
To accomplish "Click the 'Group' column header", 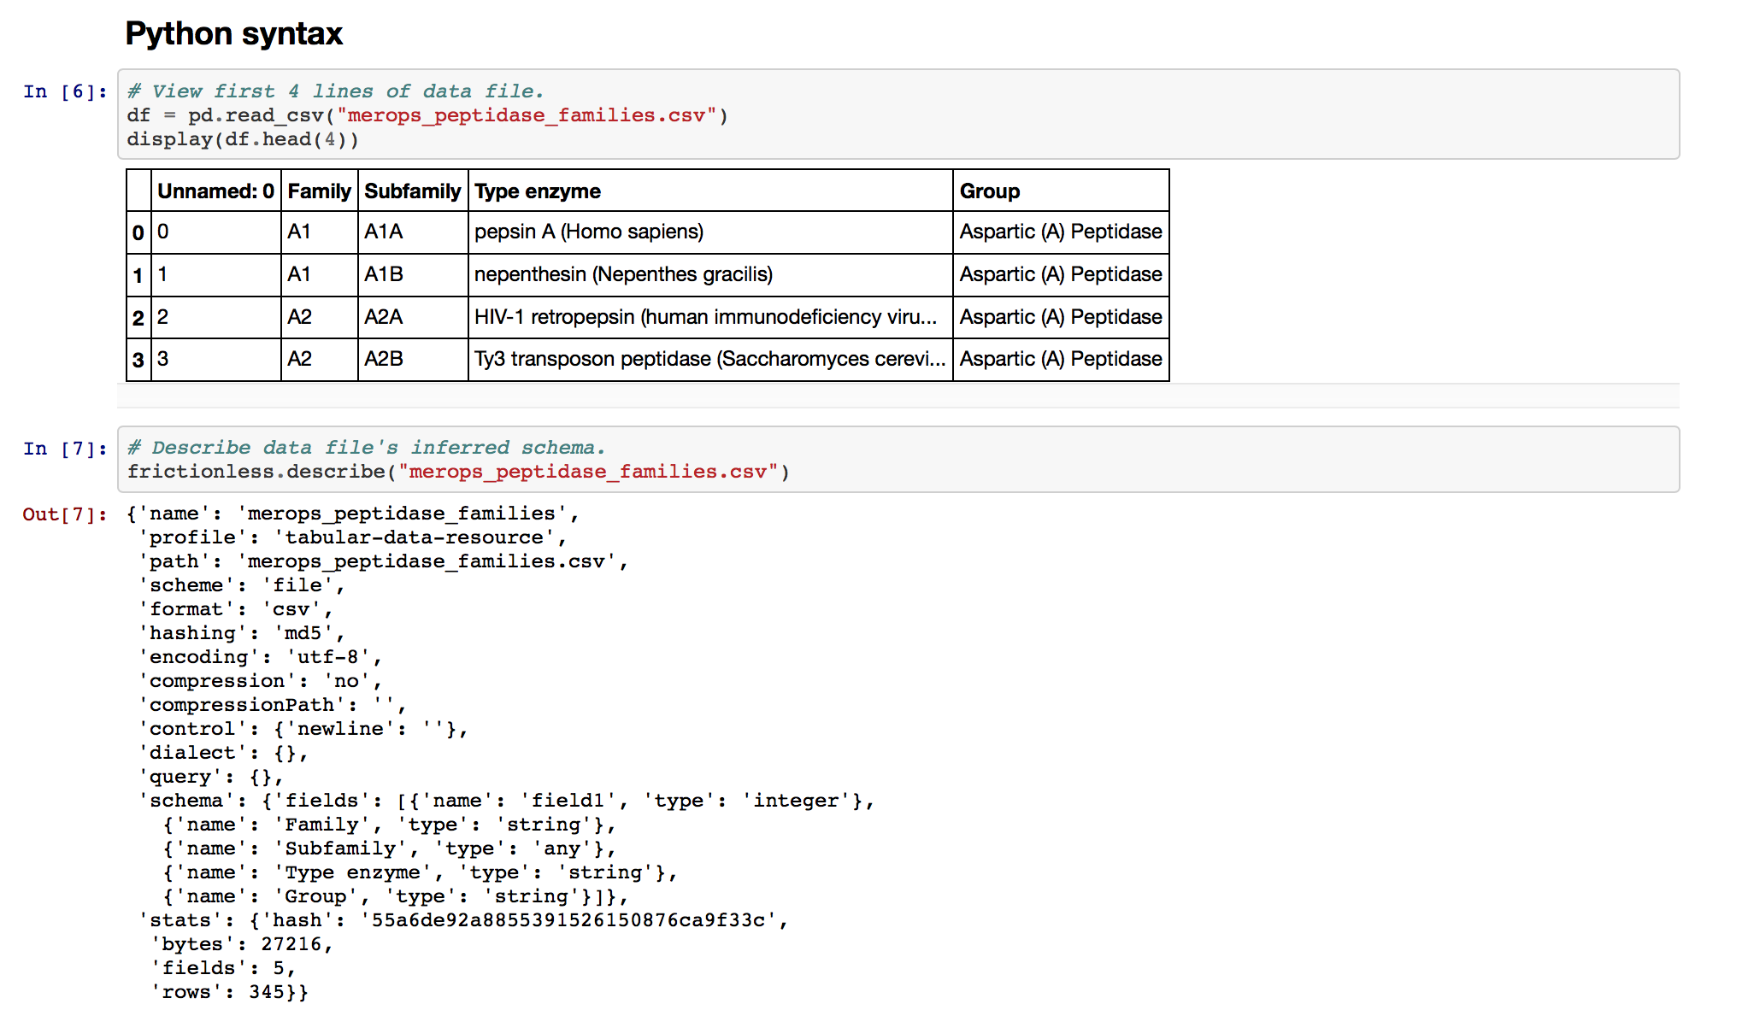I will click(x=1061, y=191).
